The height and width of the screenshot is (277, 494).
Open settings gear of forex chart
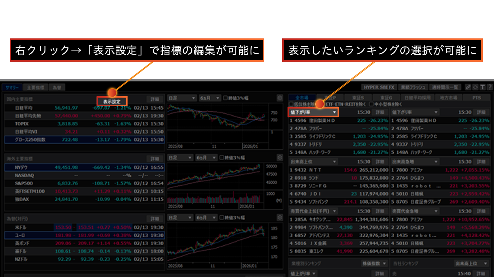click(x=280, y=217)
